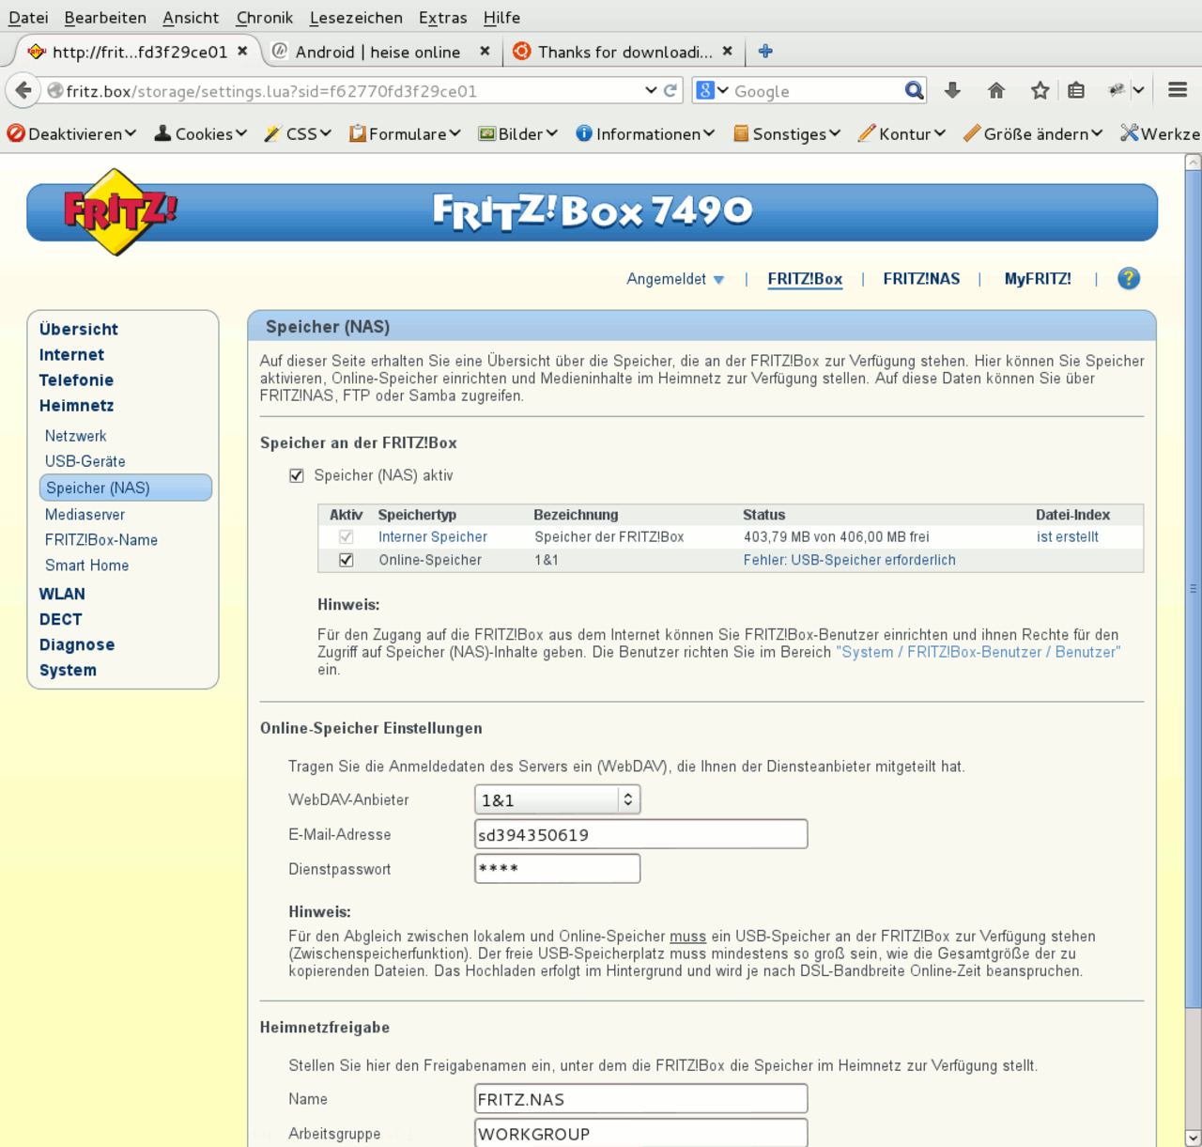Open a new tab with plus icon
The height and width of the screenshot is (1147, 1202).
765,51
